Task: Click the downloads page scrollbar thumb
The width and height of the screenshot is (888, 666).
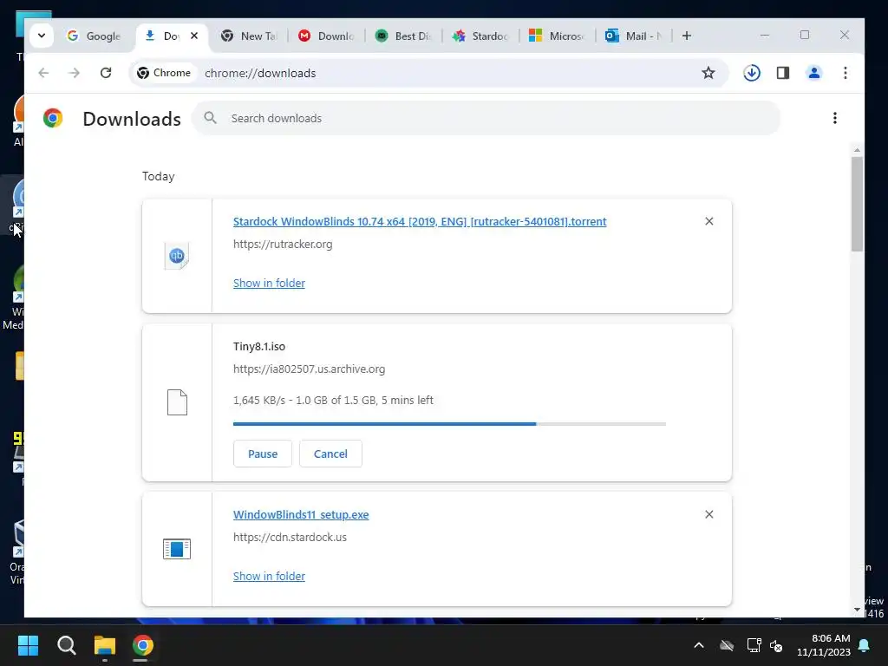Action: [857, 204]
